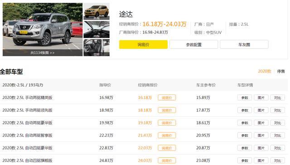Open model 2020款 2.5L 手动两驱精英版
Image resolution: width=290 pixels, height=165 pixels.
(27, 98)
